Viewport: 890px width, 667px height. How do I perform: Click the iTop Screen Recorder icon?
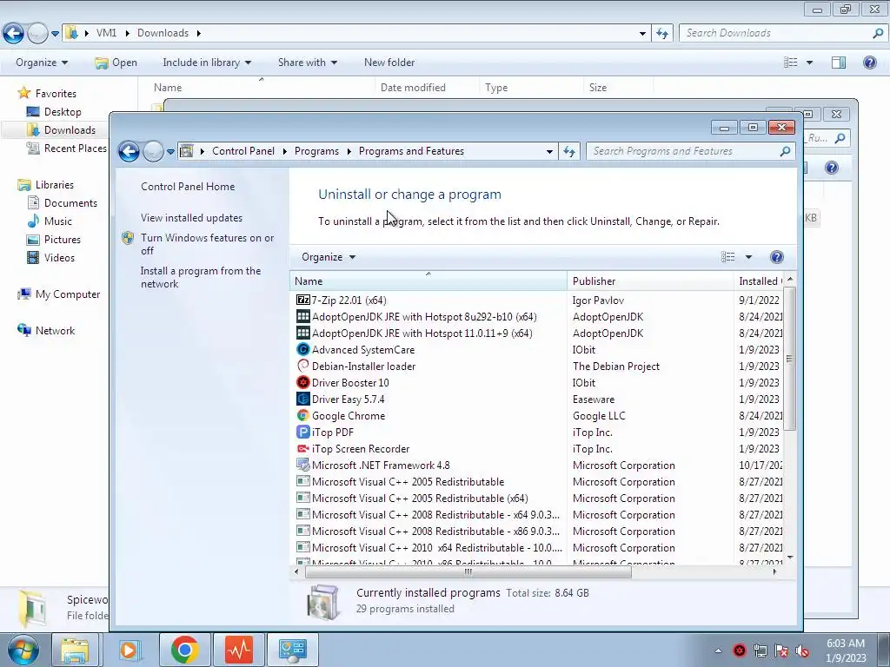pyautogui.click(x=303, y=448)
